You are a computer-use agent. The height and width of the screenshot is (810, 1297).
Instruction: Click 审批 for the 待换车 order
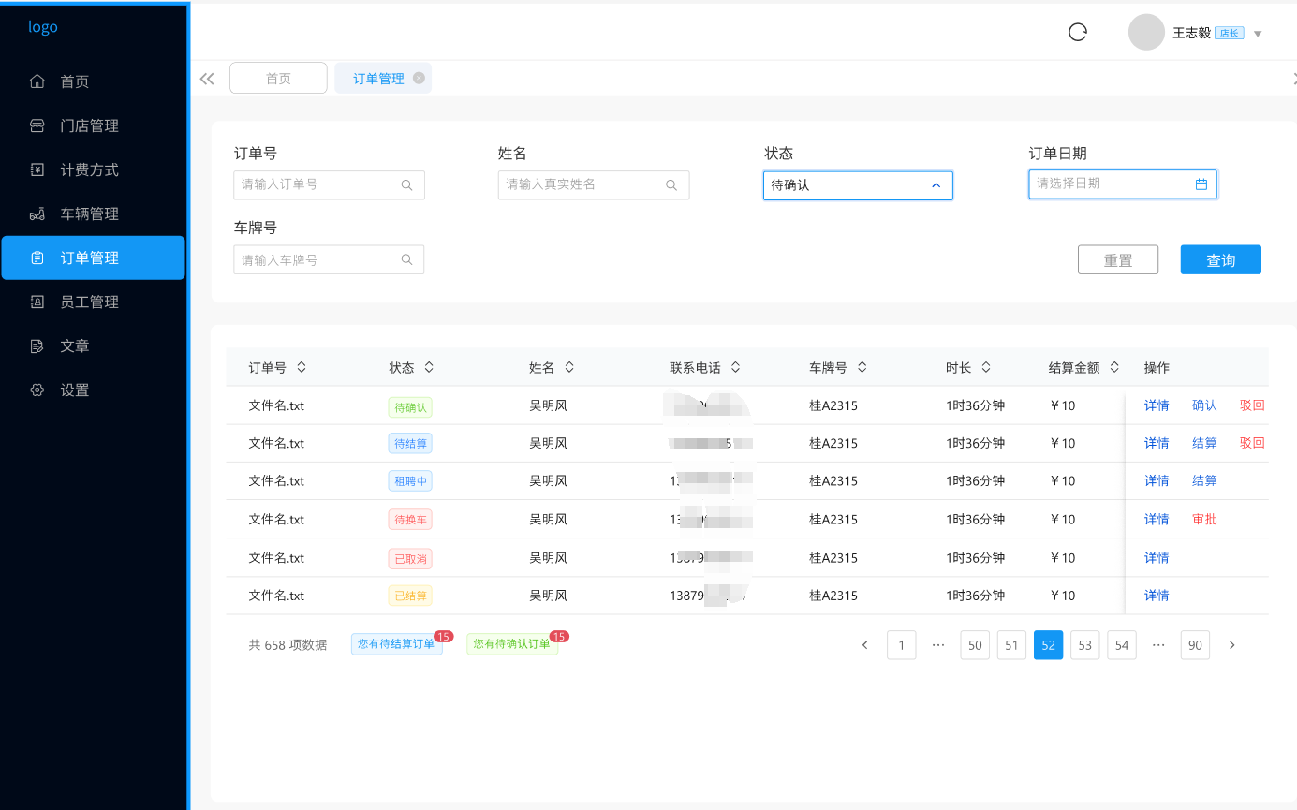(1204, 519)
